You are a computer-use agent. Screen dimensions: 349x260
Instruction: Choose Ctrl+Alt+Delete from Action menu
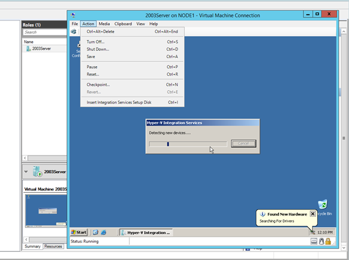coord(132,32)
